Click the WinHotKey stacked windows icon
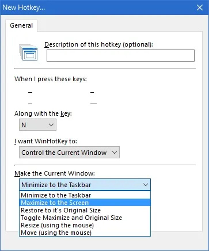The width and height of the screenshot is (209, 251). pos(28,52)
